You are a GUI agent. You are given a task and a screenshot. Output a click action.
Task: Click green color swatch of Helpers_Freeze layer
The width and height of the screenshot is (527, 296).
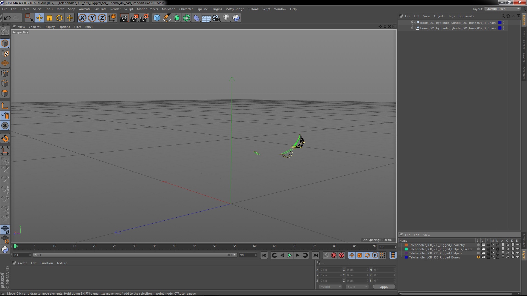click(x=406, y=249)
